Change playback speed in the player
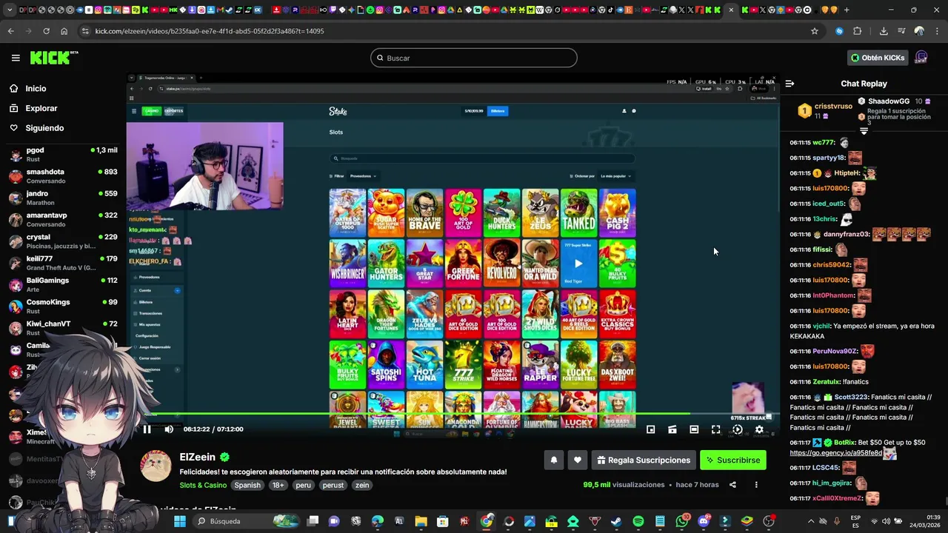The width and height of the screenshot is (948, 533). tap(738, 429)
